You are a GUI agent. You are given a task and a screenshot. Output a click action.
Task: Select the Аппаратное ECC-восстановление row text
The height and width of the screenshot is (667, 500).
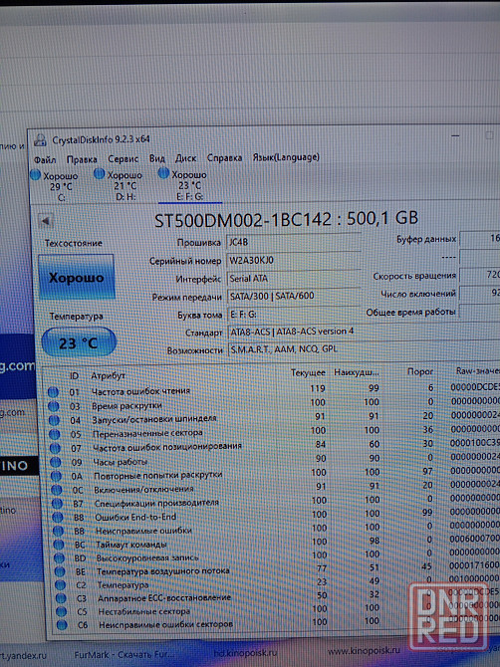164,598
